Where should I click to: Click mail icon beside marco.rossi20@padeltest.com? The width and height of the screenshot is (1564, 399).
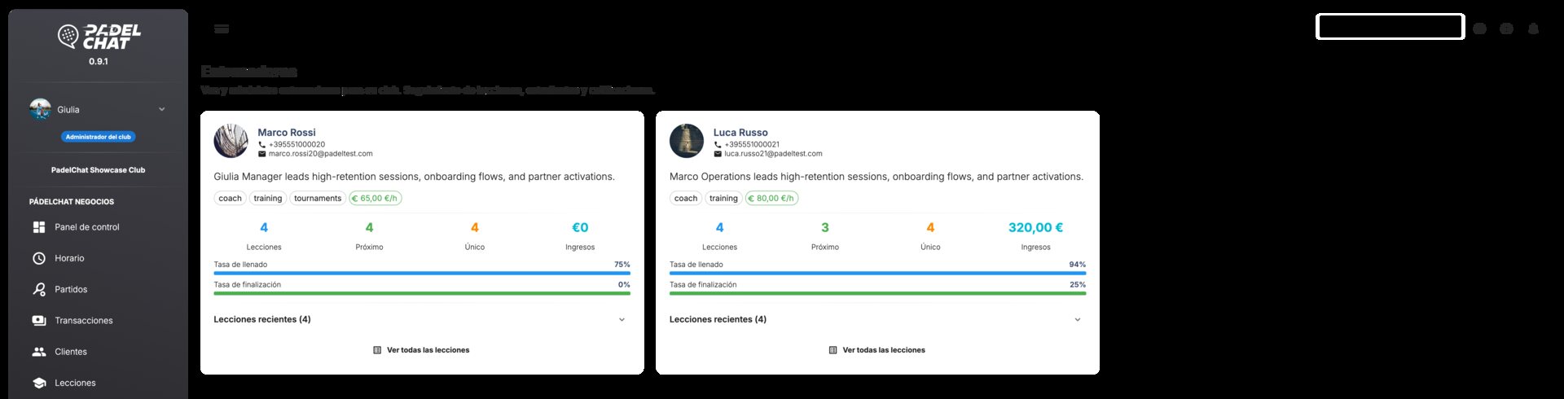262,154
